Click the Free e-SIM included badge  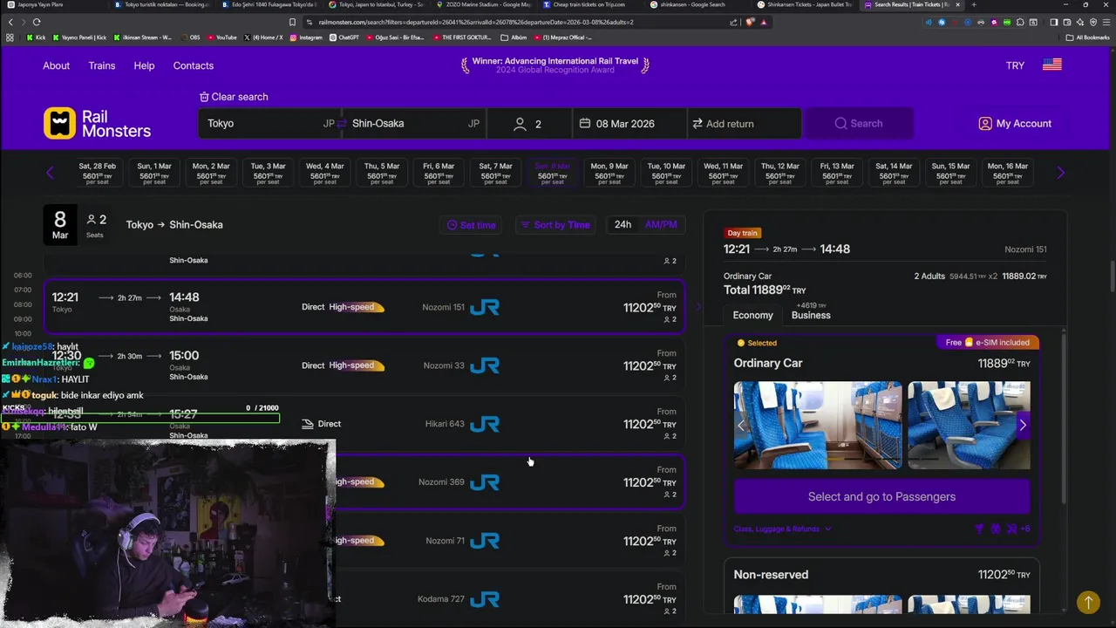pos(989,343)
